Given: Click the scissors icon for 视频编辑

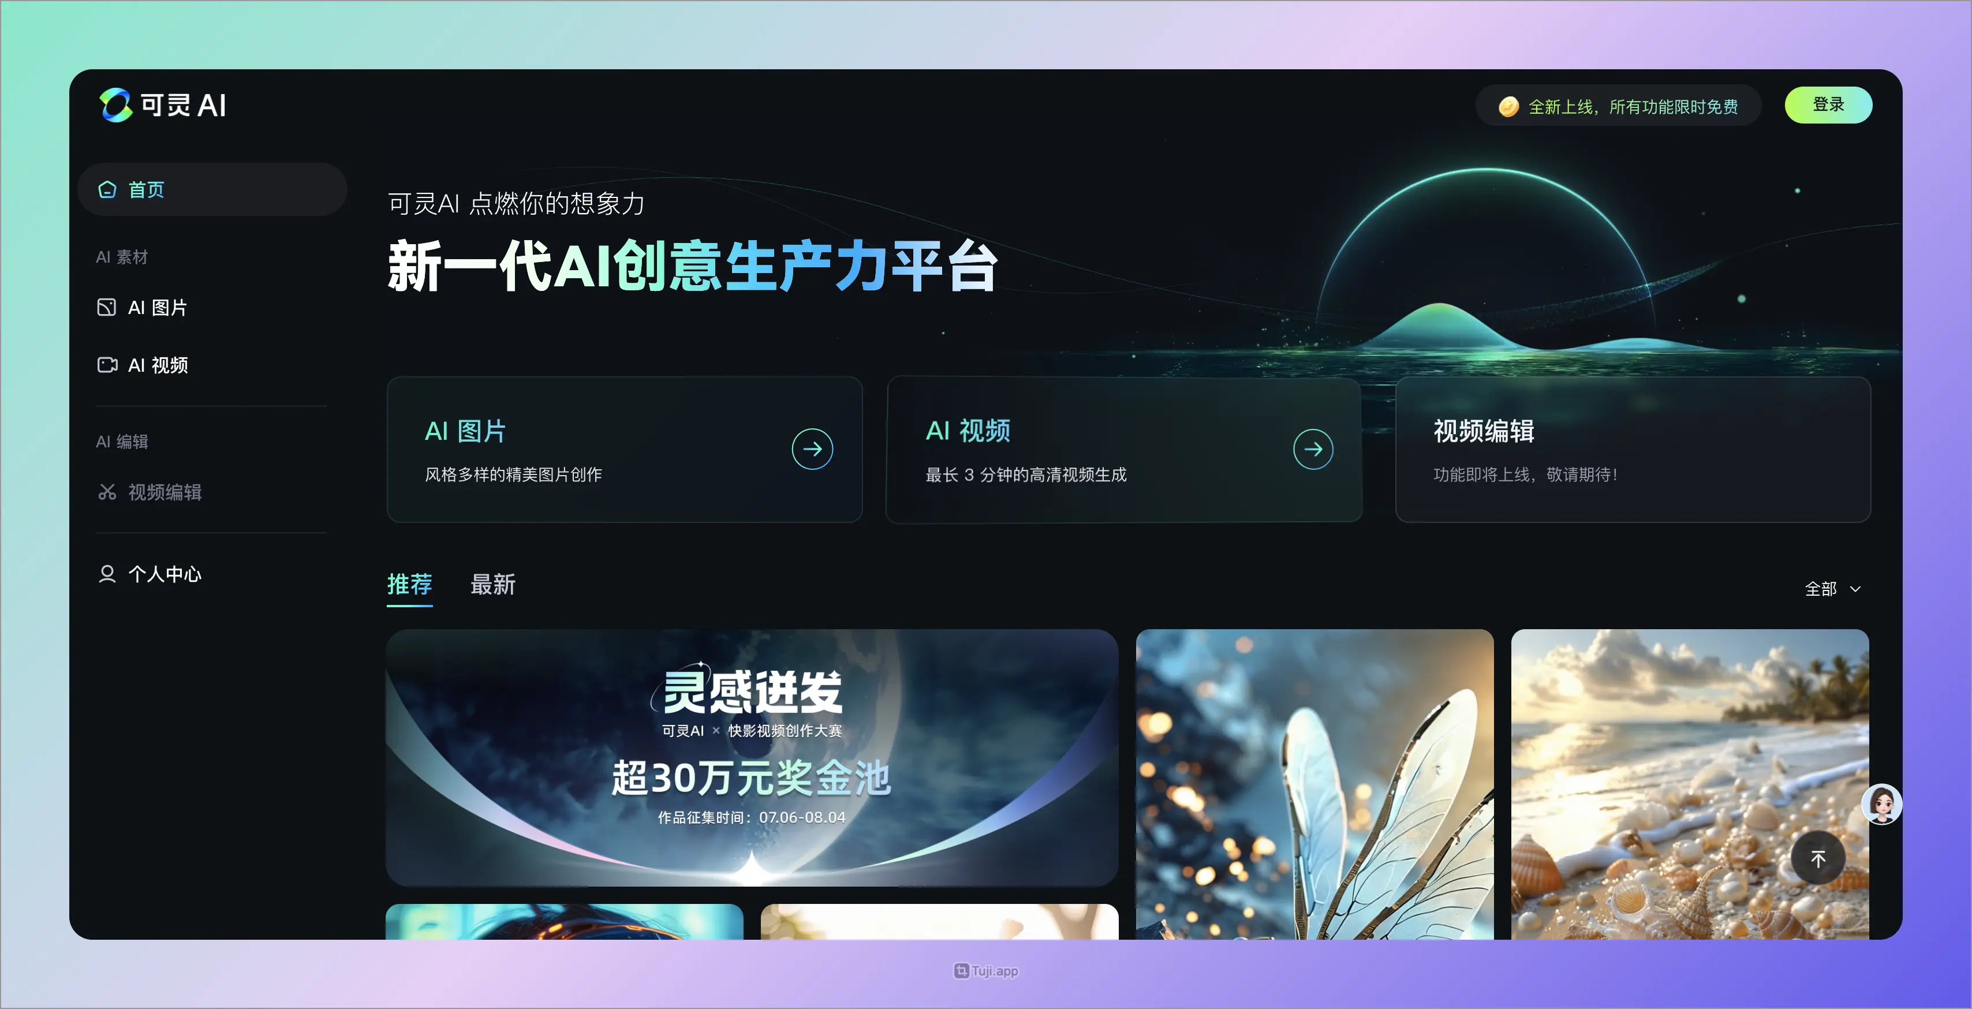Looking at the screenshot, I should click(x=107, y=491).
